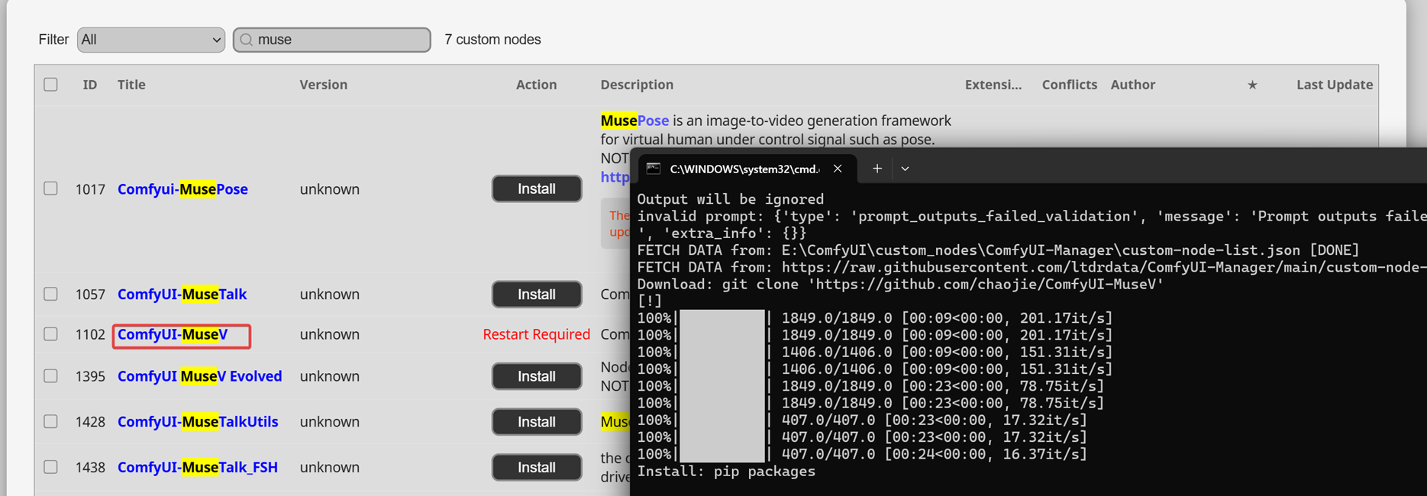Install the ComfyUI-MuseTalk node
Image resolution: width=1427 pixels, height=496 pixels.
537,294
